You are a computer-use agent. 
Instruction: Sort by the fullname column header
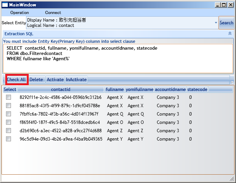click(114, 89)
